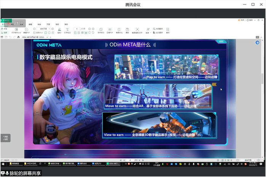Image resolution: width=266 pixels, height=177 pixels.
Task: Open the Tencent Meeting side list button
Action: (6, 138)
